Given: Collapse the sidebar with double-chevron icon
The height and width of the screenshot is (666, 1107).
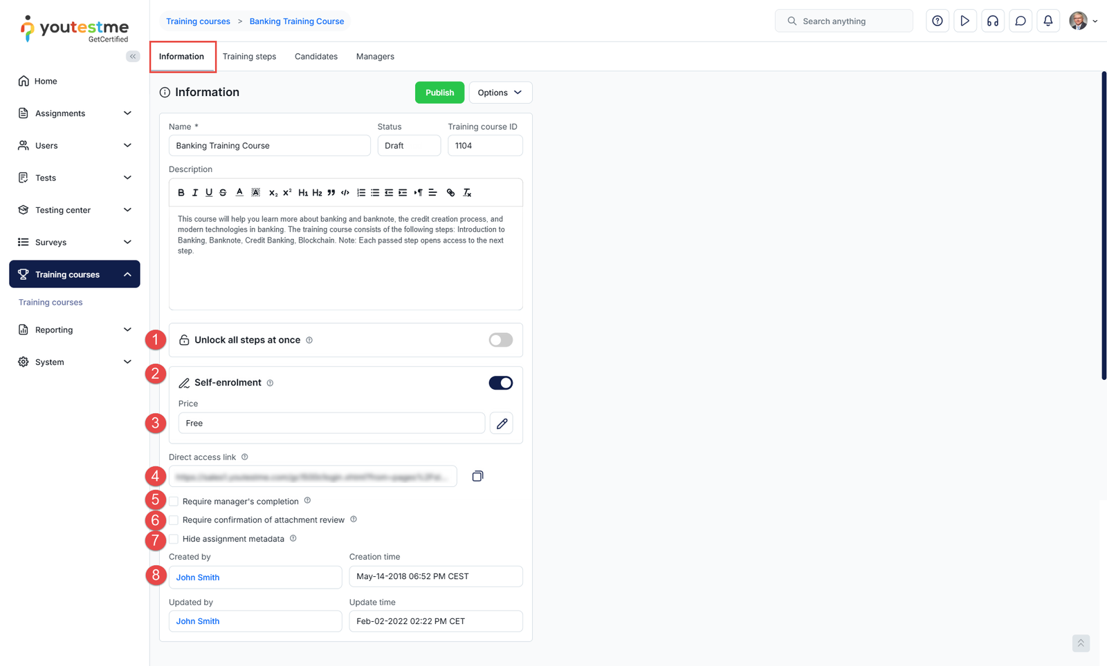Looking at the screenshot, I should (x=133, y=57).
